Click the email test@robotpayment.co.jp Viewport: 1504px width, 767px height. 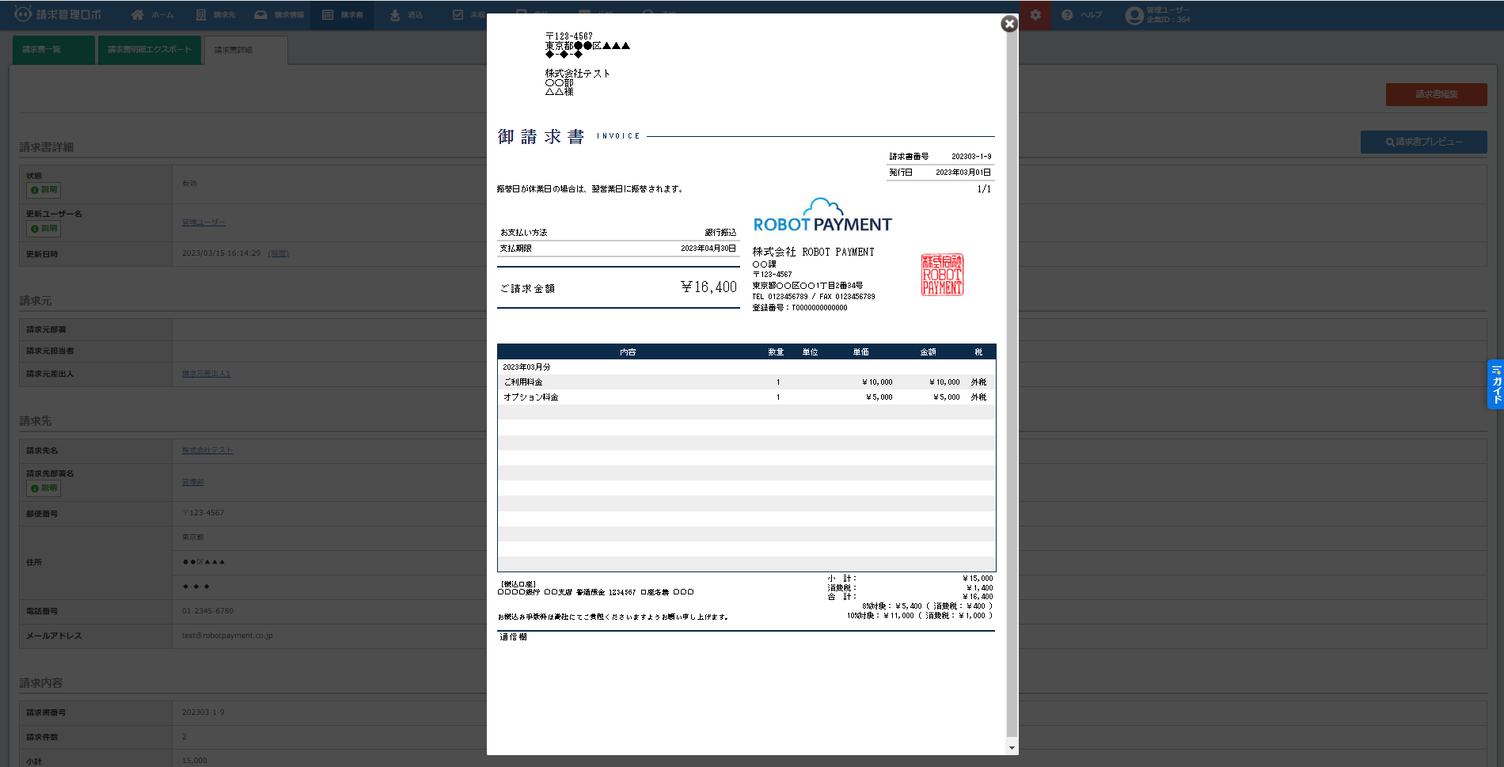(227, 636)
